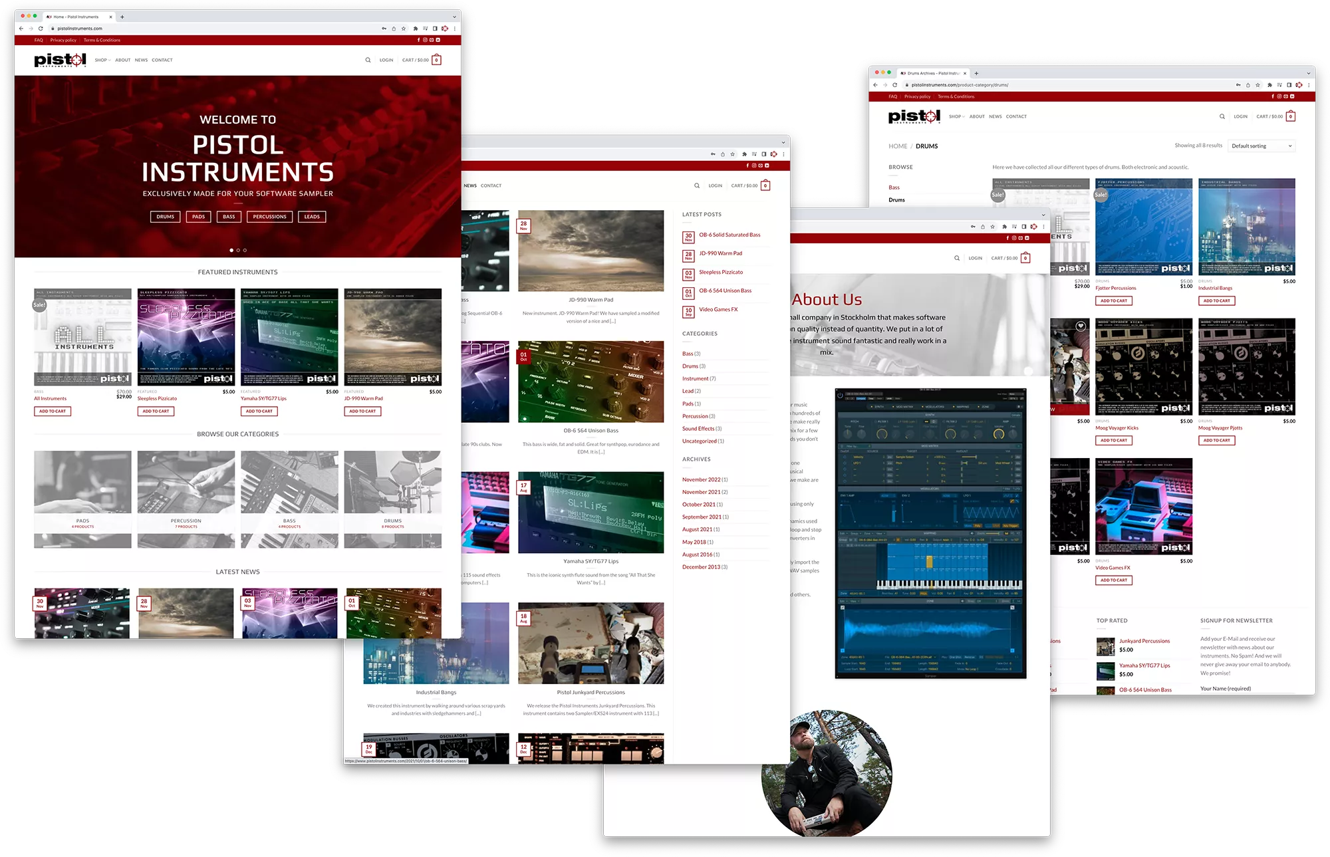Click the back arrow in the Home window
The height and width of the screenshot is (857, 1330).
[x=21, y=29]
